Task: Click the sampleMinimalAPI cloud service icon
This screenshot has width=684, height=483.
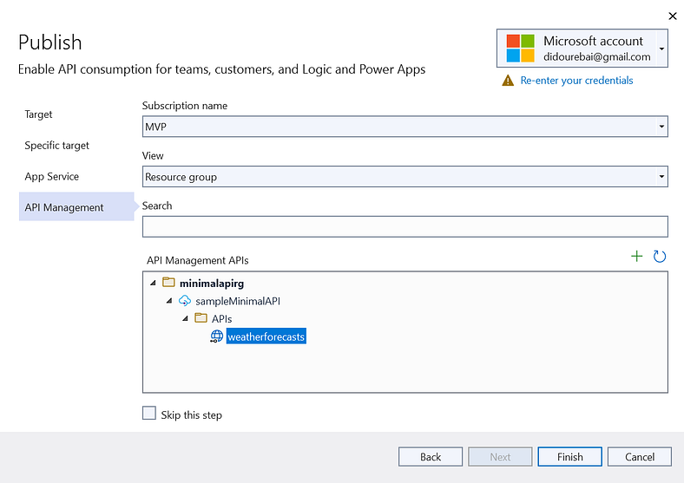Action: 185,300
